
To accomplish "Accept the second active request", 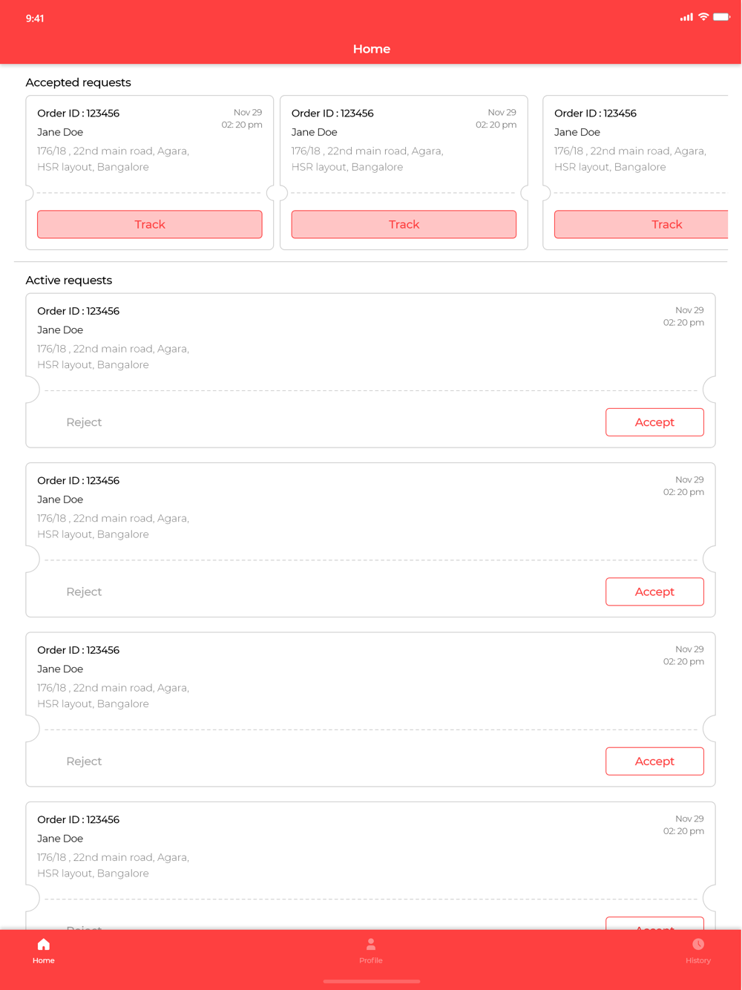I will 654,591.
